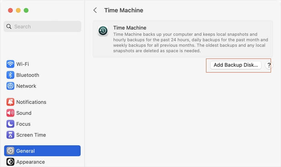Open the Screen Time hourglass icon
Viewport: 281px width, 167px height.
(x=10, y=135)
